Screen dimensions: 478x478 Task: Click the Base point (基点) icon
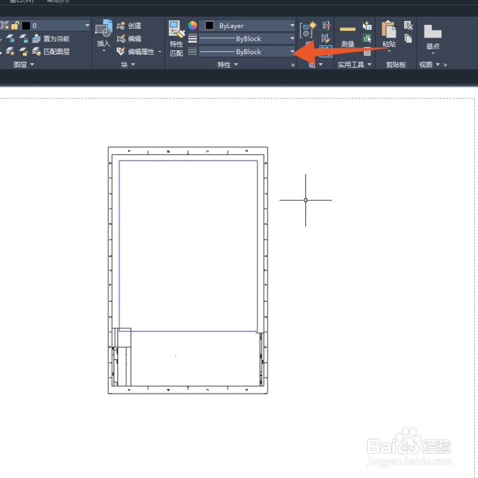pyautogui.click(x=433, y=31)
